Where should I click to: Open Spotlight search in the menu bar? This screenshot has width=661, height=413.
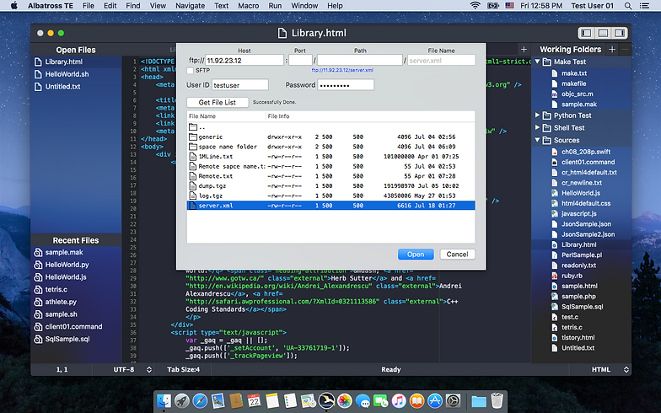pos(628,6)
